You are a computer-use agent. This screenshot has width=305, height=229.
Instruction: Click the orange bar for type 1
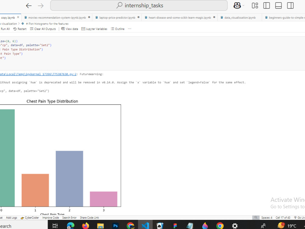35,190
